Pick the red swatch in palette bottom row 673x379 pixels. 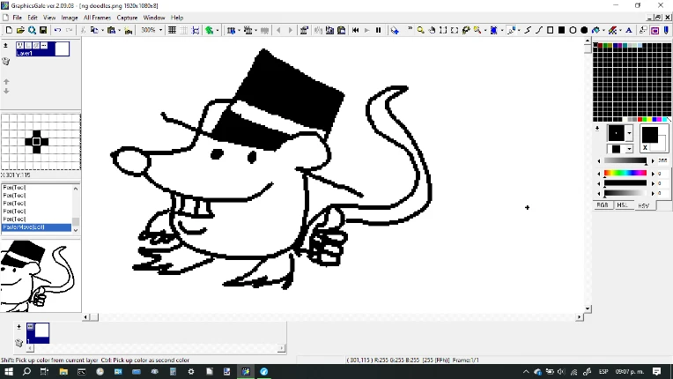[640, 119]
